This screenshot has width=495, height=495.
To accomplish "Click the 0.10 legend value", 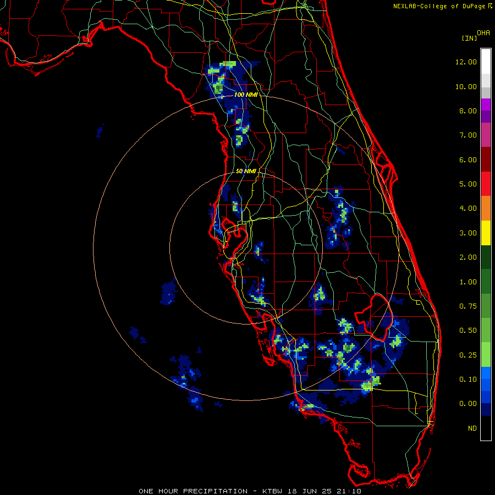I will click(468, 380).
